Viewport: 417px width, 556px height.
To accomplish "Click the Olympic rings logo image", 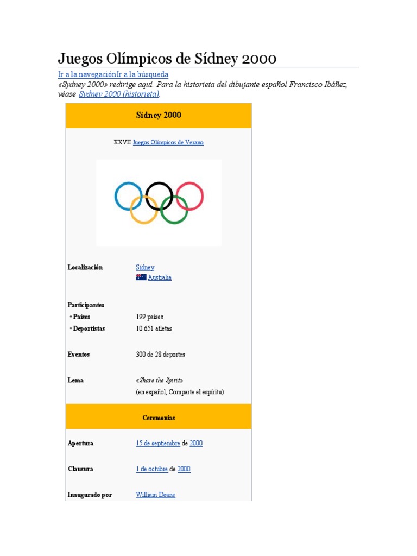I will [x=159, y=203].
